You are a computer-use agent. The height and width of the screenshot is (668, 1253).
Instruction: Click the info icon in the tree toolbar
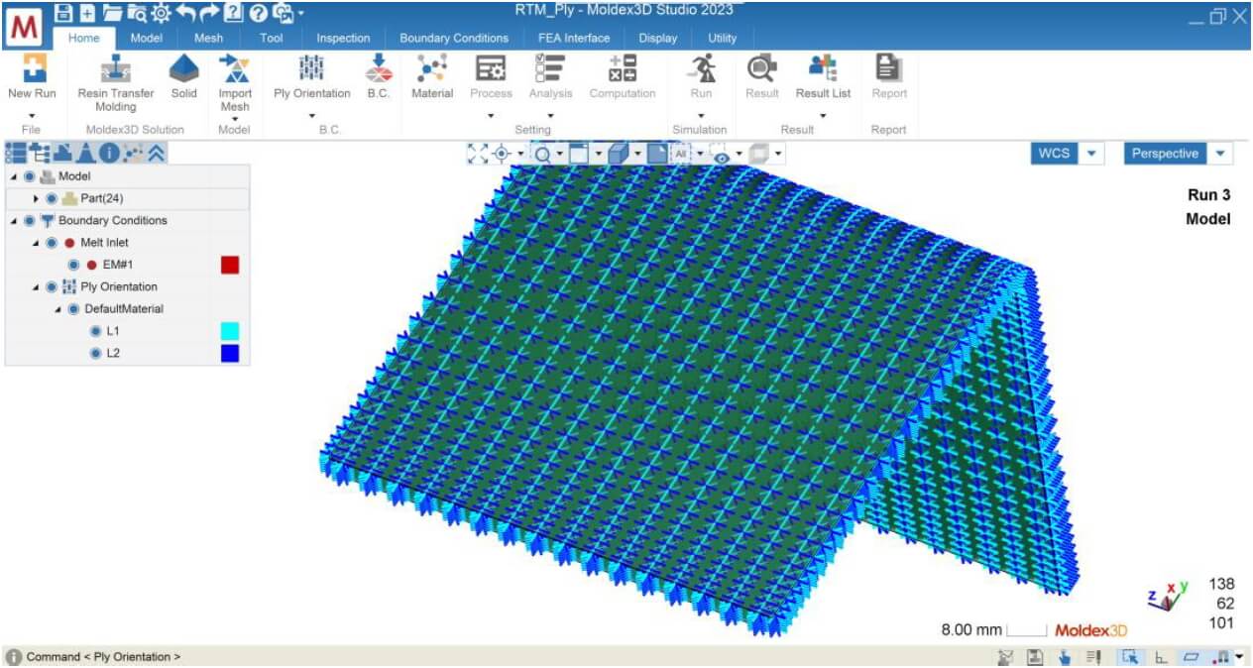[x=109, y=153]
